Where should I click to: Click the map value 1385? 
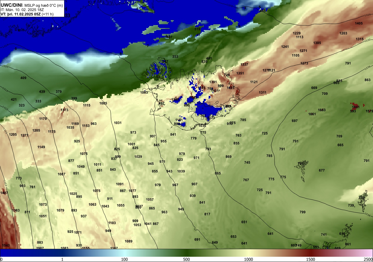click(317, 43)
